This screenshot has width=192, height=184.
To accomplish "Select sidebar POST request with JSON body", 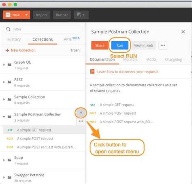I will pos(44,147).
